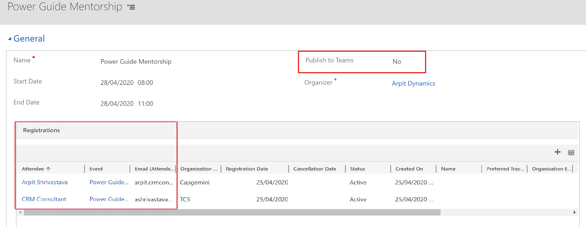Open attendee Arpit Shrivastava record
The height and width of the screenshot is (227, 586).
(45, 182)
